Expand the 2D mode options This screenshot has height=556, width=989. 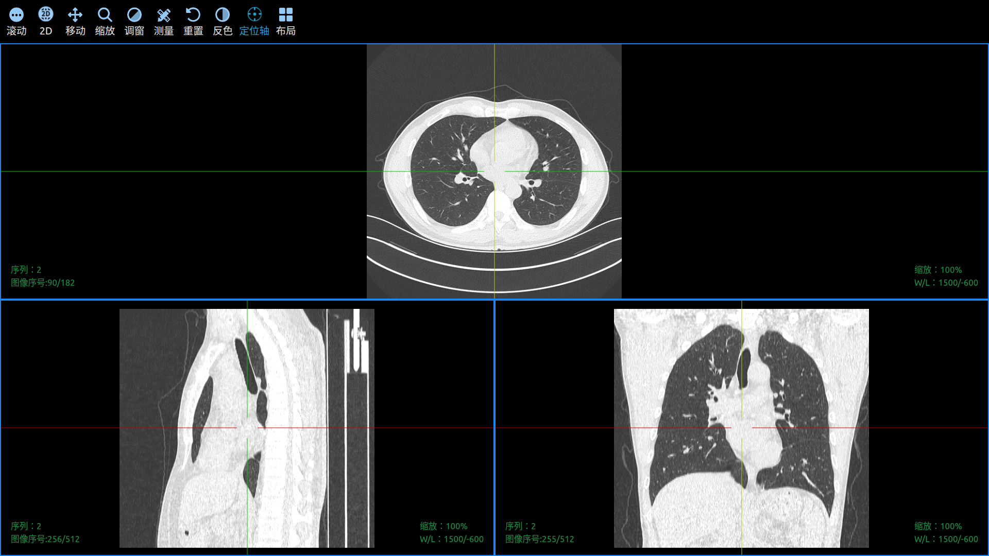pyautogui.click(x=45, y=21)
